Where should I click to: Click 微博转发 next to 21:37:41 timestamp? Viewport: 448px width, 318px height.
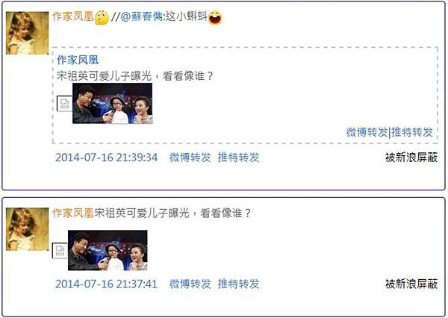190,284
